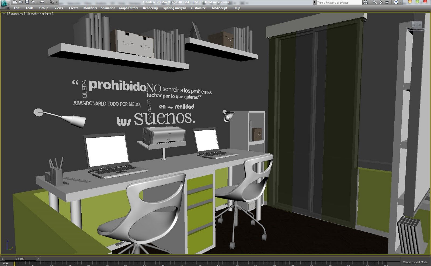
Task: Expand the Undo history dropdown arrow
Action: 37,2
